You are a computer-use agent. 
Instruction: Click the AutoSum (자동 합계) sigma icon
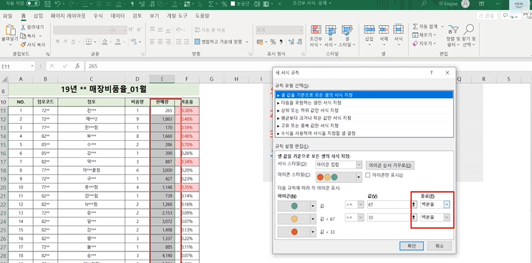415,26
